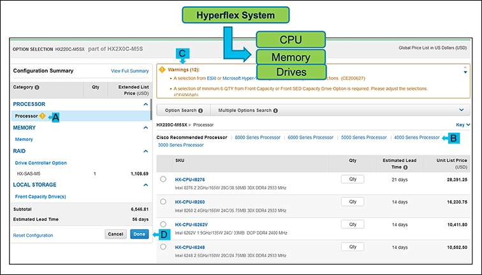The image size is (482, 275).
Task: Open the View Full Summary link
Action: click(x=129, y=71)
